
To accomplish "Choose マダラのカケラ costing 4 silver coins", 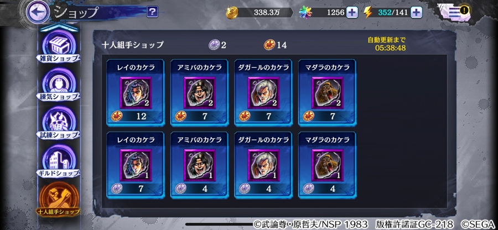I will [x=328, y=165].
